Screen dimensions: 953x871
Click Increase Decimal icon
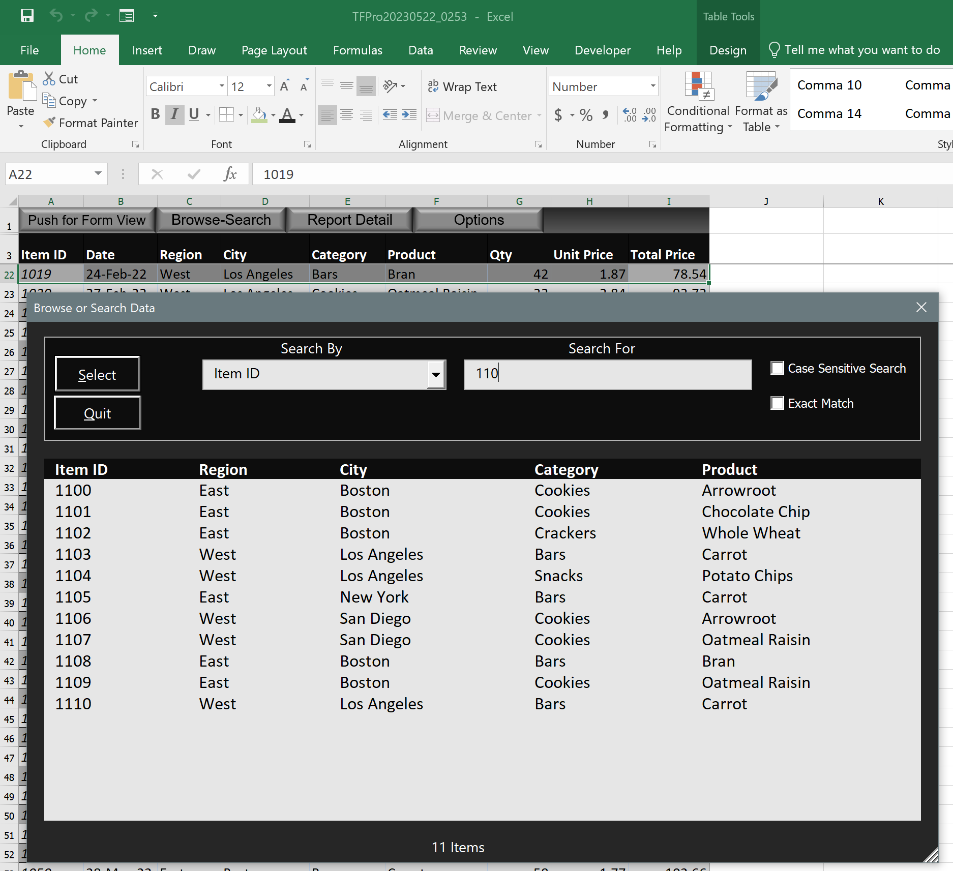pyautogui.click(x=630, y=115)
